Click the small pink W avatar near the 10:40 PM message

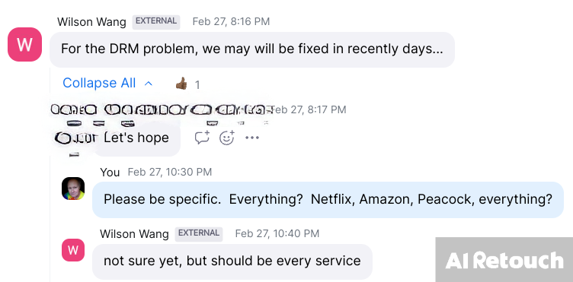73,250
